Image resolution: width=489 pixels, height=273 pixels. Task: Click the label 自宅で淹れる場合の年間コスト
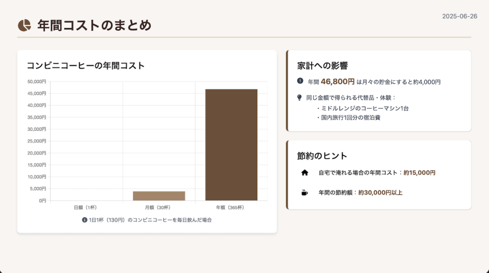click(x=358, y=173)
